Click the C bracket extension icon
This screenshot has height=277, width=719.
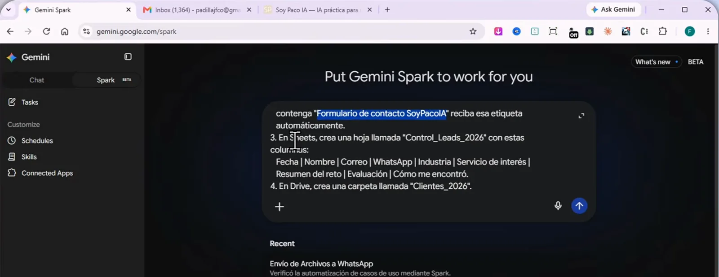pyautogui.click(x=644, y=31)
